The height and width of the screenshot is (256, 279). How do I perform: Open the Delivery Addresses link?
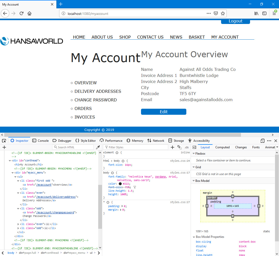98,91
